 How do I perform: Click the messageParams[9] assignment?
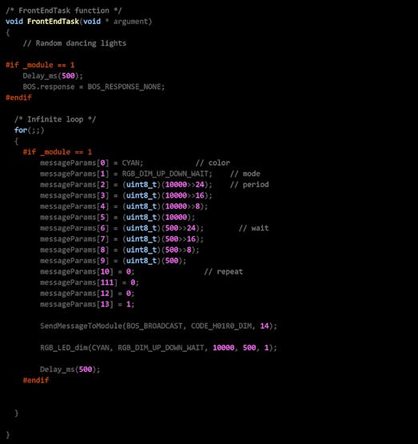(113, 261)
